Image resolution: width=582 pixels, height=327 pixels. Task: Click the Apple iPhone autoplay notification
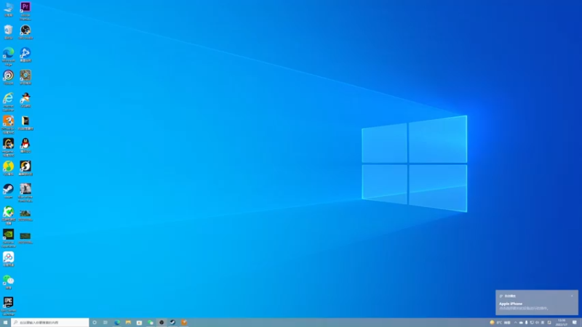point(537,302)
